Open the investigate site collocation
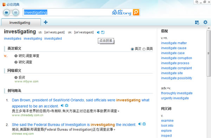Image resolution: width=211 pixels, height=138 pixels. coord(172,73)
